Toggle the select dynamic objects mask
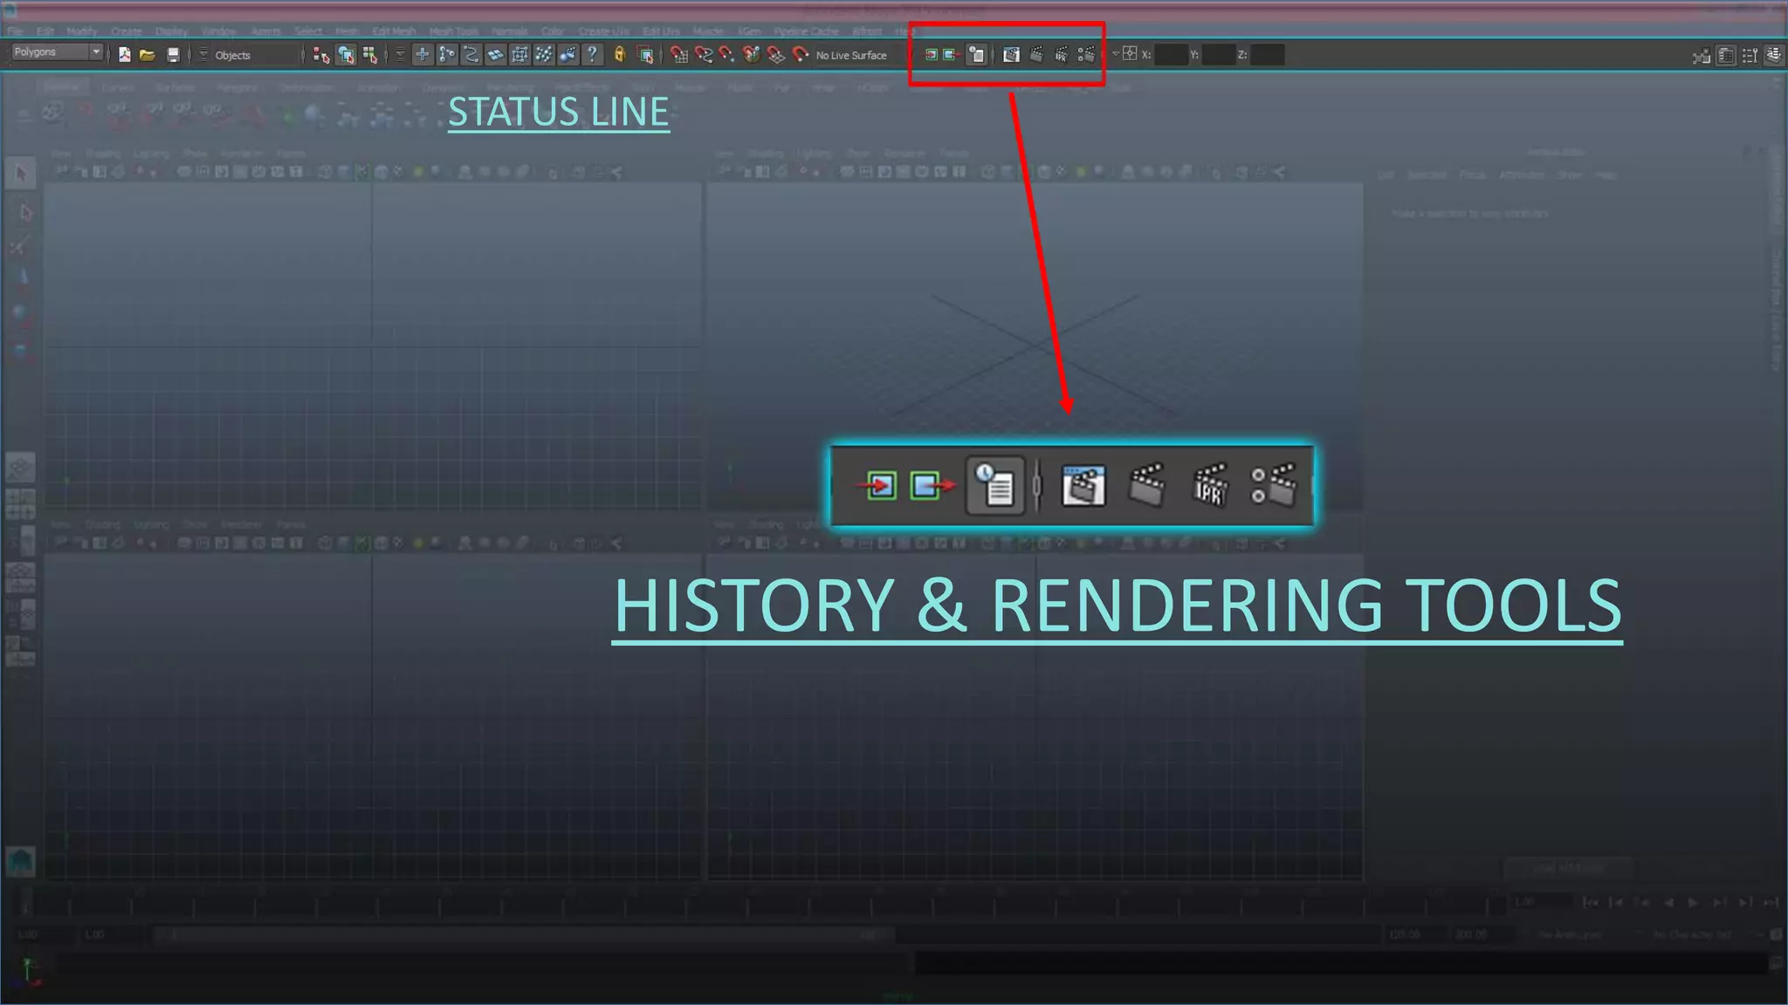 pos(543,55)
